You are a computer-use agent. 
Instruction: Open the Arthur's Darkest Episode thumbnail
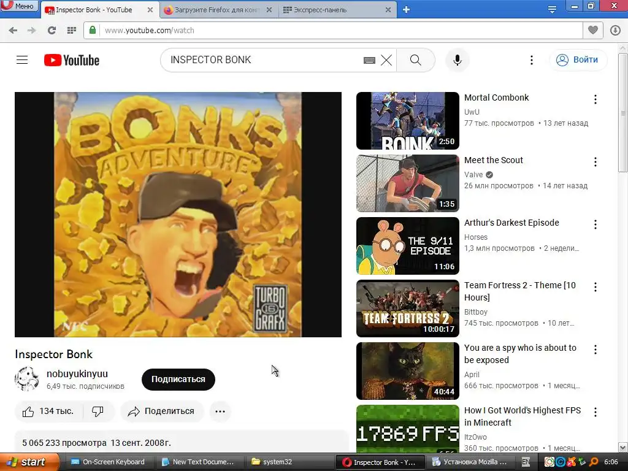[x=408, y=246]
